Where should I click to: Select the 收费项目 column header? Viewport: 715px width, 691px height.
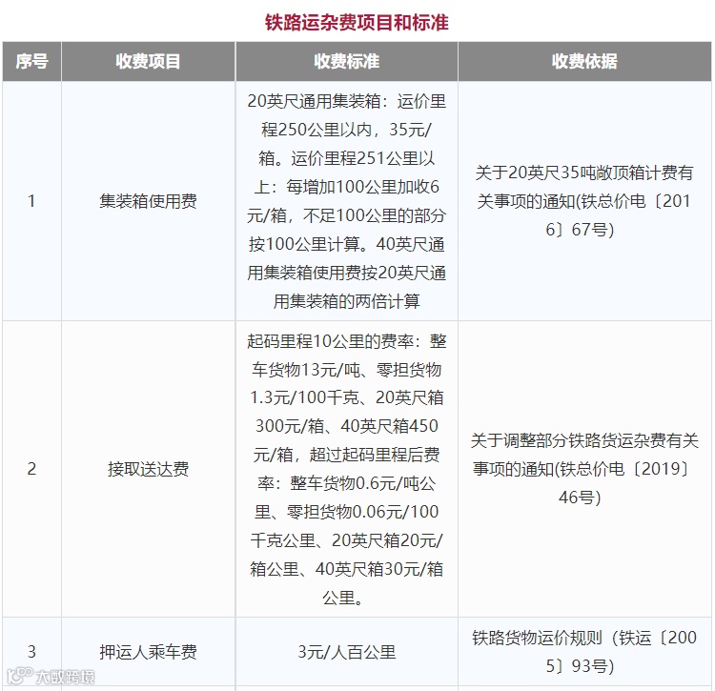tap(148, 62)
